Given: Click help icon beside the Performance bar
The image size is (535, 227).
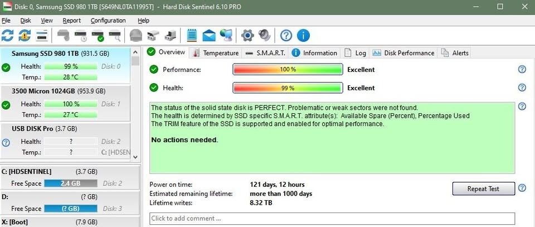Looking at the screenshot, I should tap(522, 70).
